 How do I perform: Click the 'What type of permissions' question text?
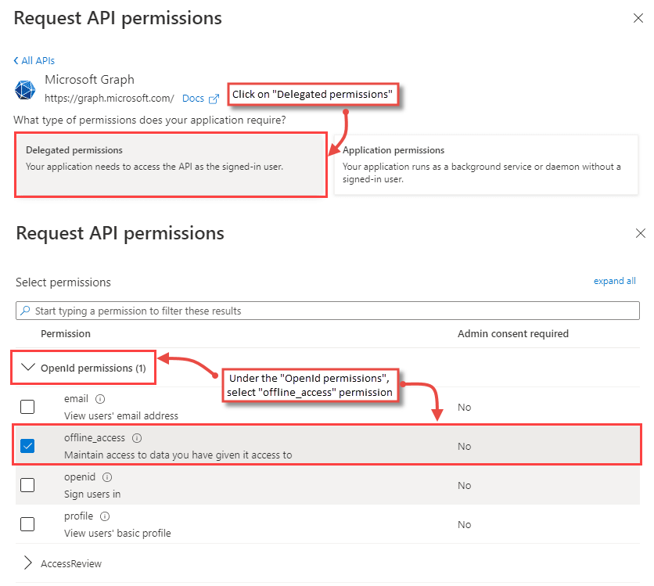pos(149,120)
